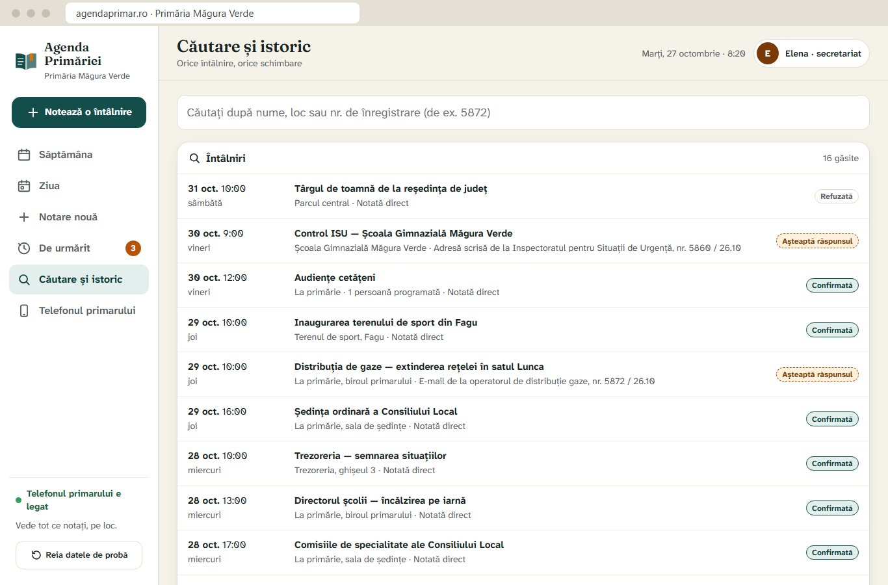Click the Reia datele de probă button
Viewport: 888px width, 585px height.
(x=79, y=555)
